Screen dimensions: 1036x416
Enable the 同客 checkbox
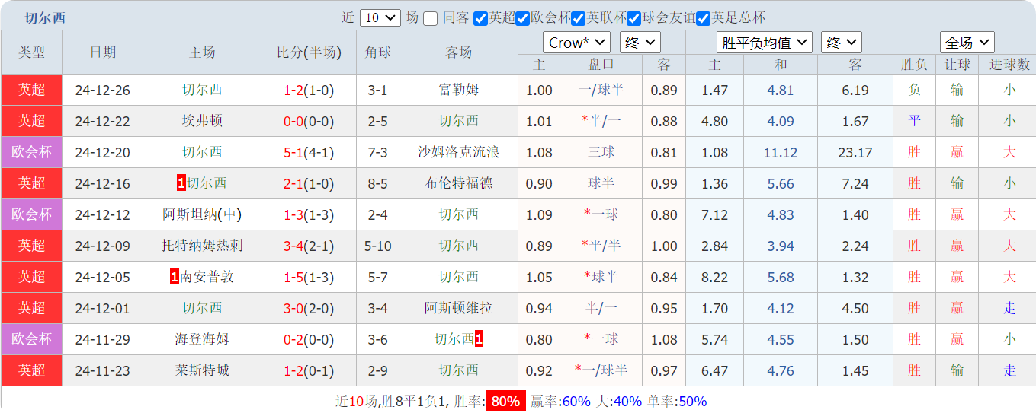pos(431,18)
